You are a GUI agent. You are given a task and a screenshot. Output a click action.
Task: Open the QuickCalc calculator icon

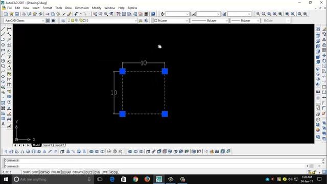pos(146,14)
